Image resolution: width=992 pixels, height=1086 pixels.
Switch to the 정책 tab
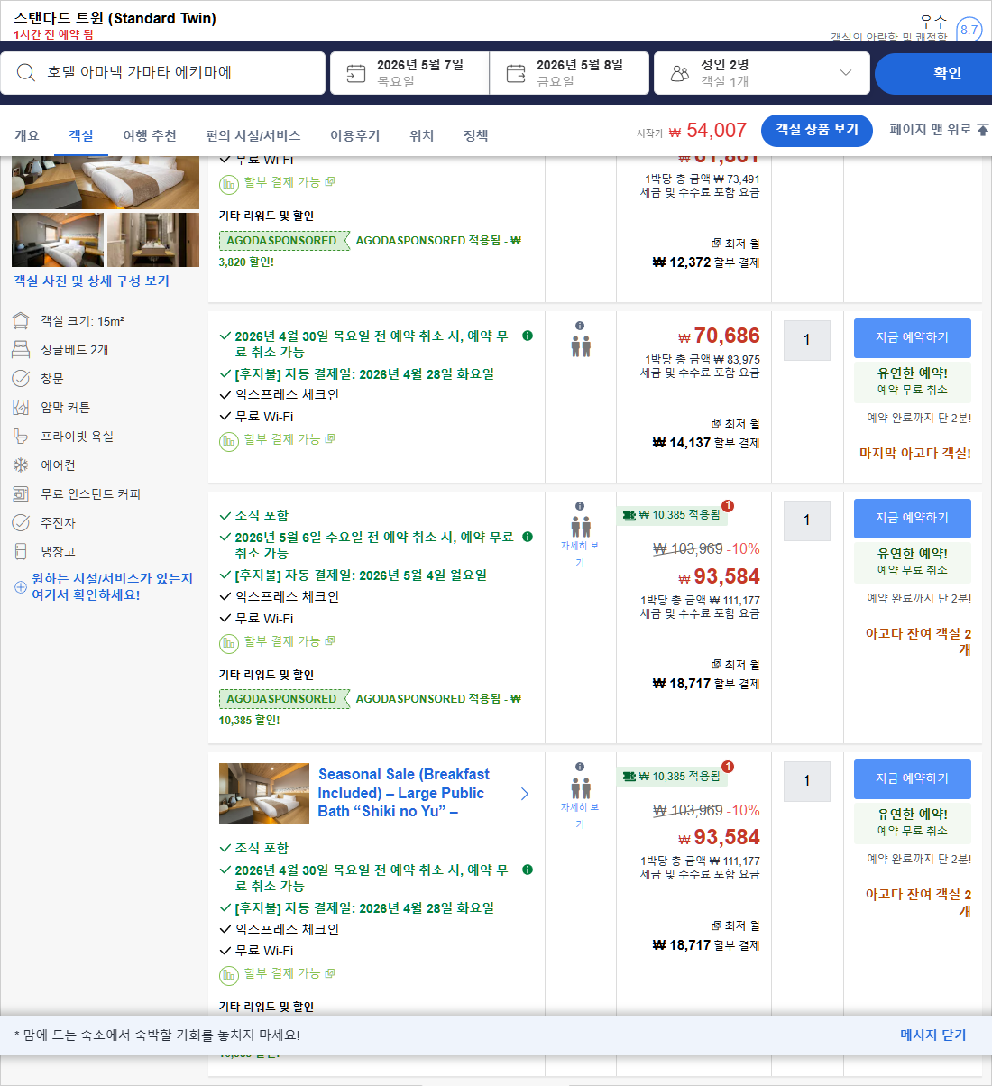point(476,135)
